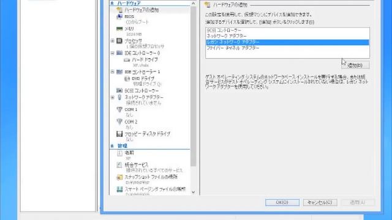Image resolution: width=392 pixels, height=220 pixels.
Task: Click the OK button
Action: click(x=282, y=202)
